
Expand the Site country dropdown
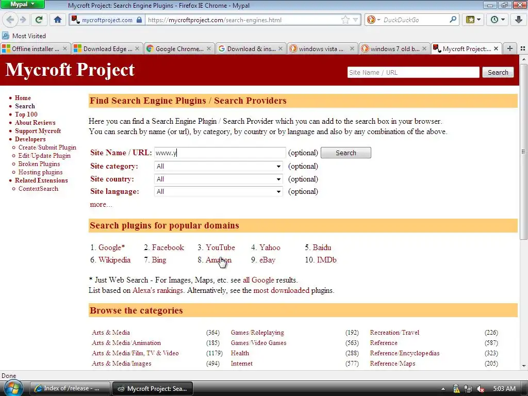tap(218, 179)
